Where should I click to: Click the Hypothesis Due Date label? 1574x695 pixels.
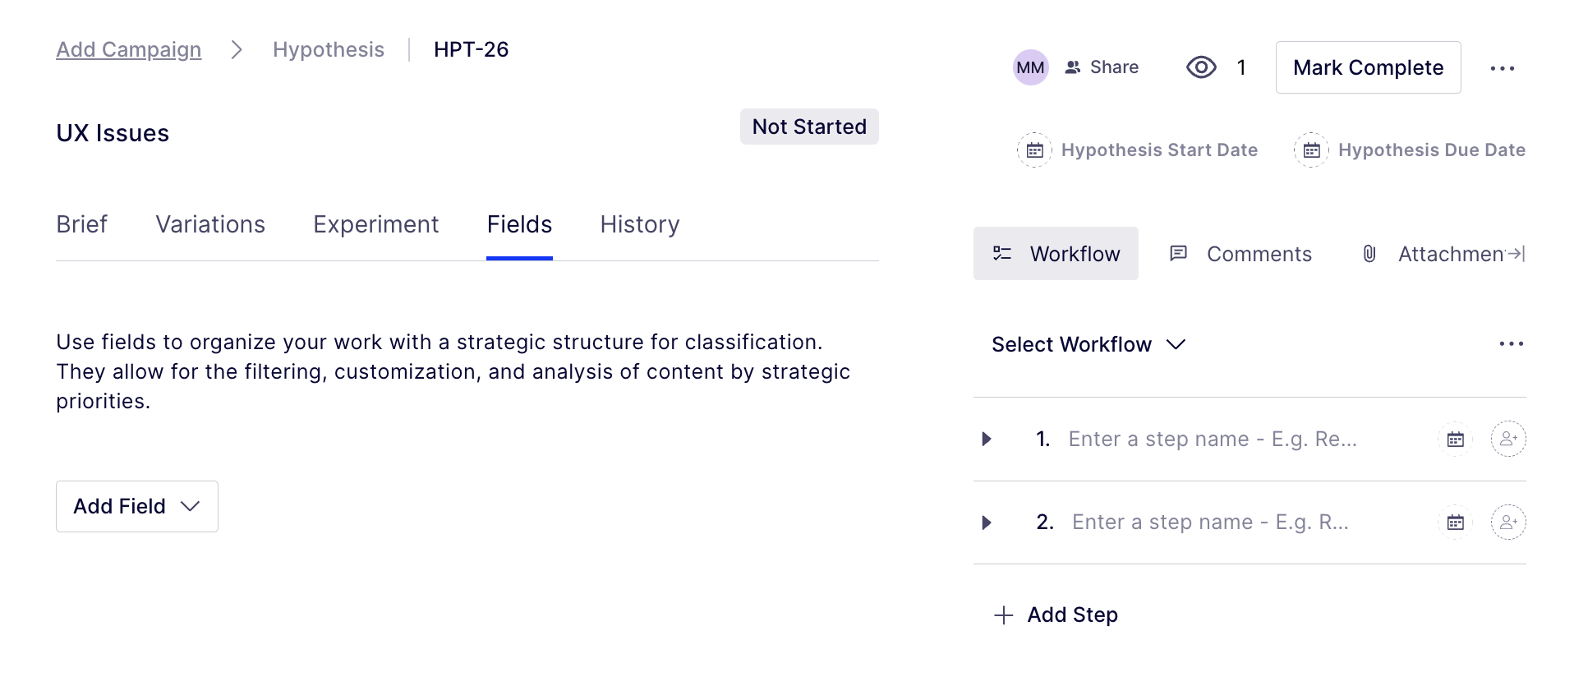pyautogui.click(x=1432, y=150)
